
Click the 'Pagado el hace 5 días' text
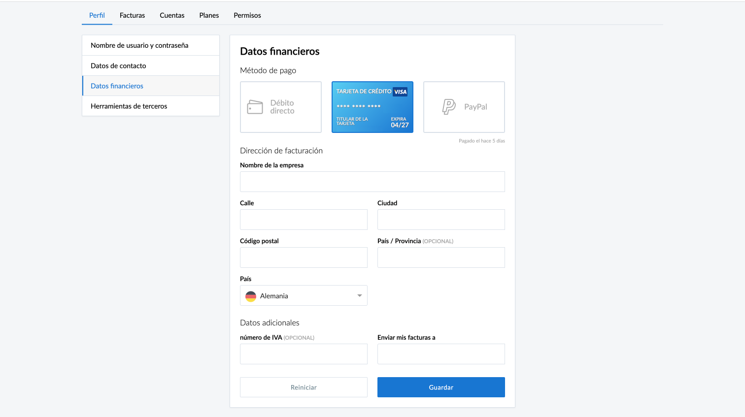(x=482, y=141)
